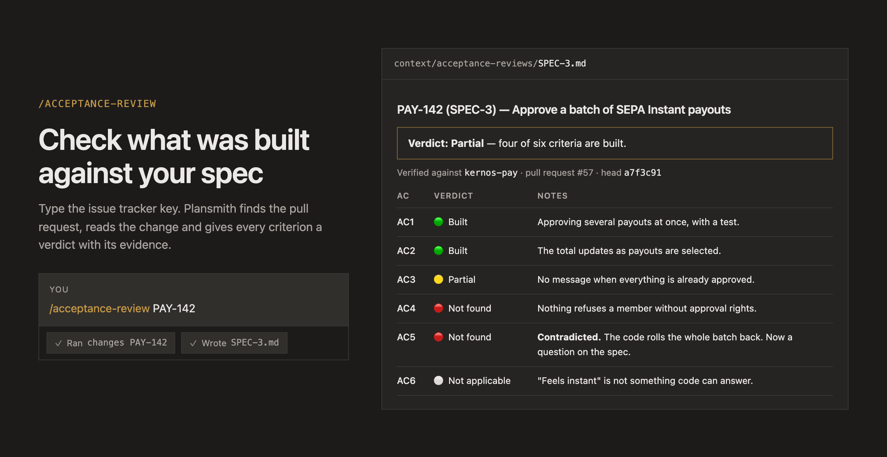This screenshot has width=887, height=457.
Task: Click the VERDICT column header
Action: [x=453, y=196]
